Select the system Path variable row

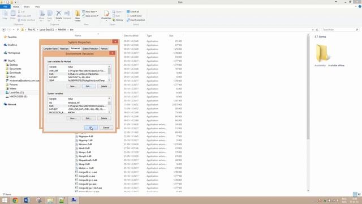point(78,106)
